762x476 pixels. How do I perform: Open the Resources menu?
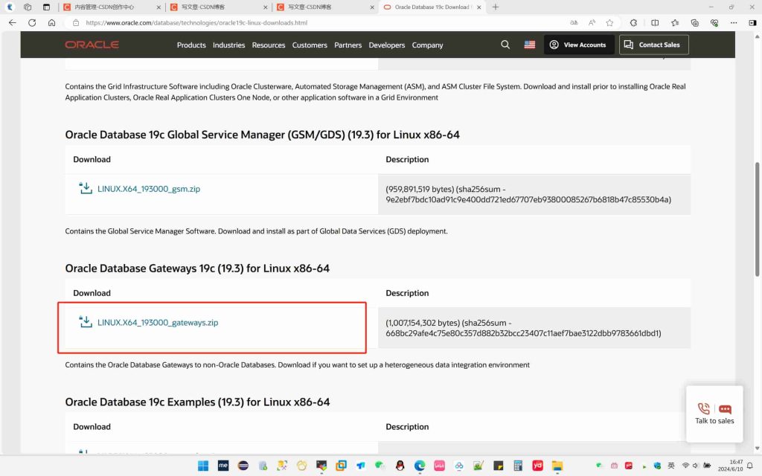pos(268,45)
